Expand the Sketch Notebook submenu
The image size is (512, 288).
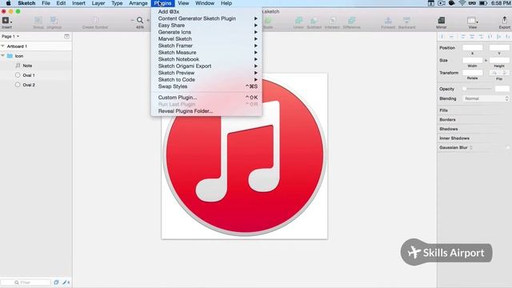point(206,59)
